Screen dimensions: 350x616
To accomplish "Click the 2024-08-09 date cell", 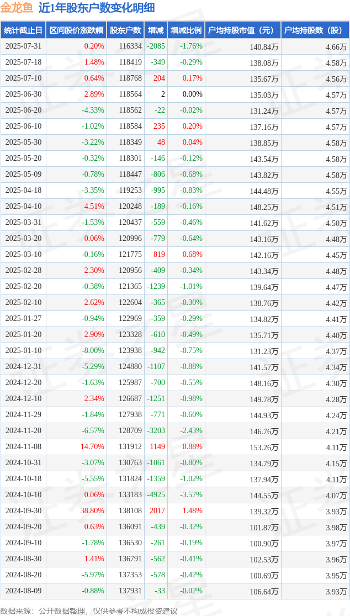I will pos(23,591).
